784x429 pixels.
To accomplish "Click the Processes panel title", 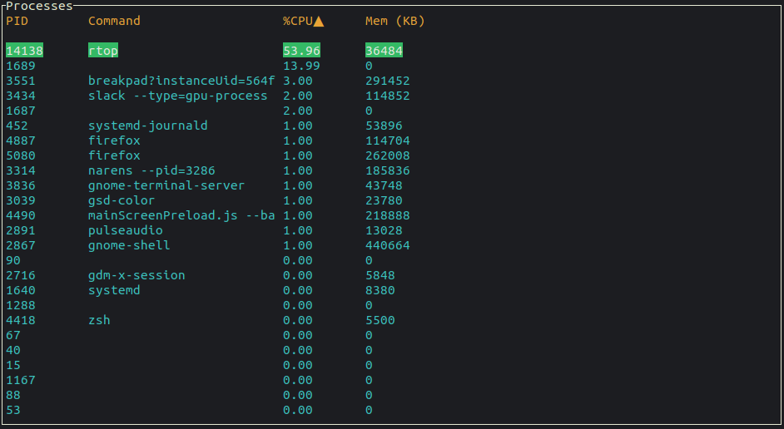I will click(39, 6).
